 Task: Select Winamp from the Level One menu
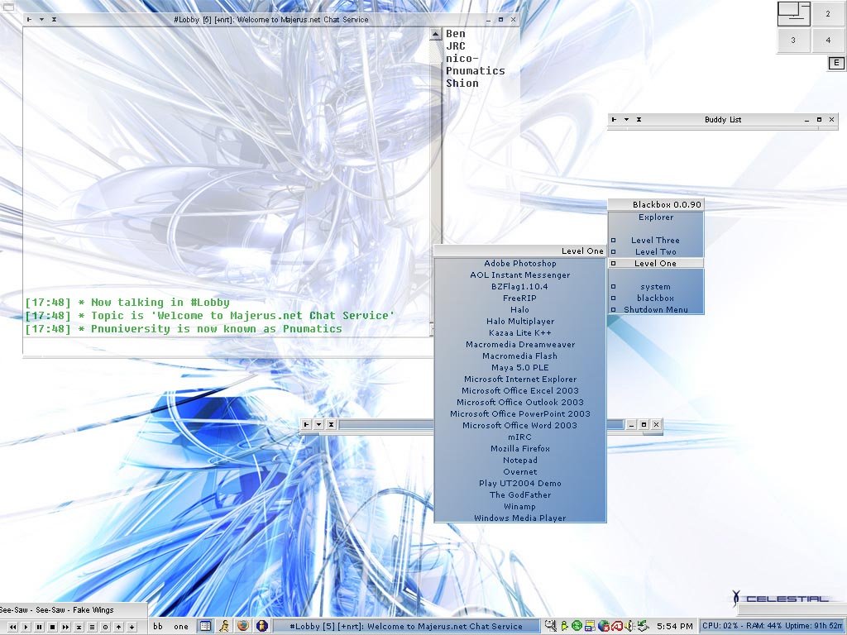point(519,507)
